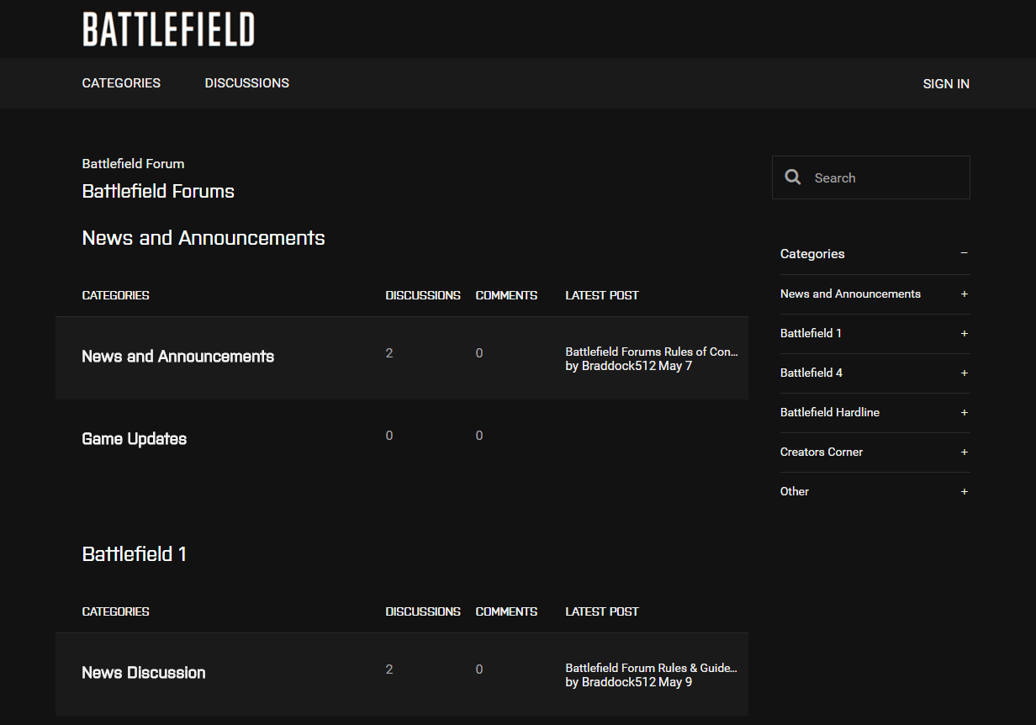Open the News Discussion category
The image size is (1036, 725).
[144, 673]
